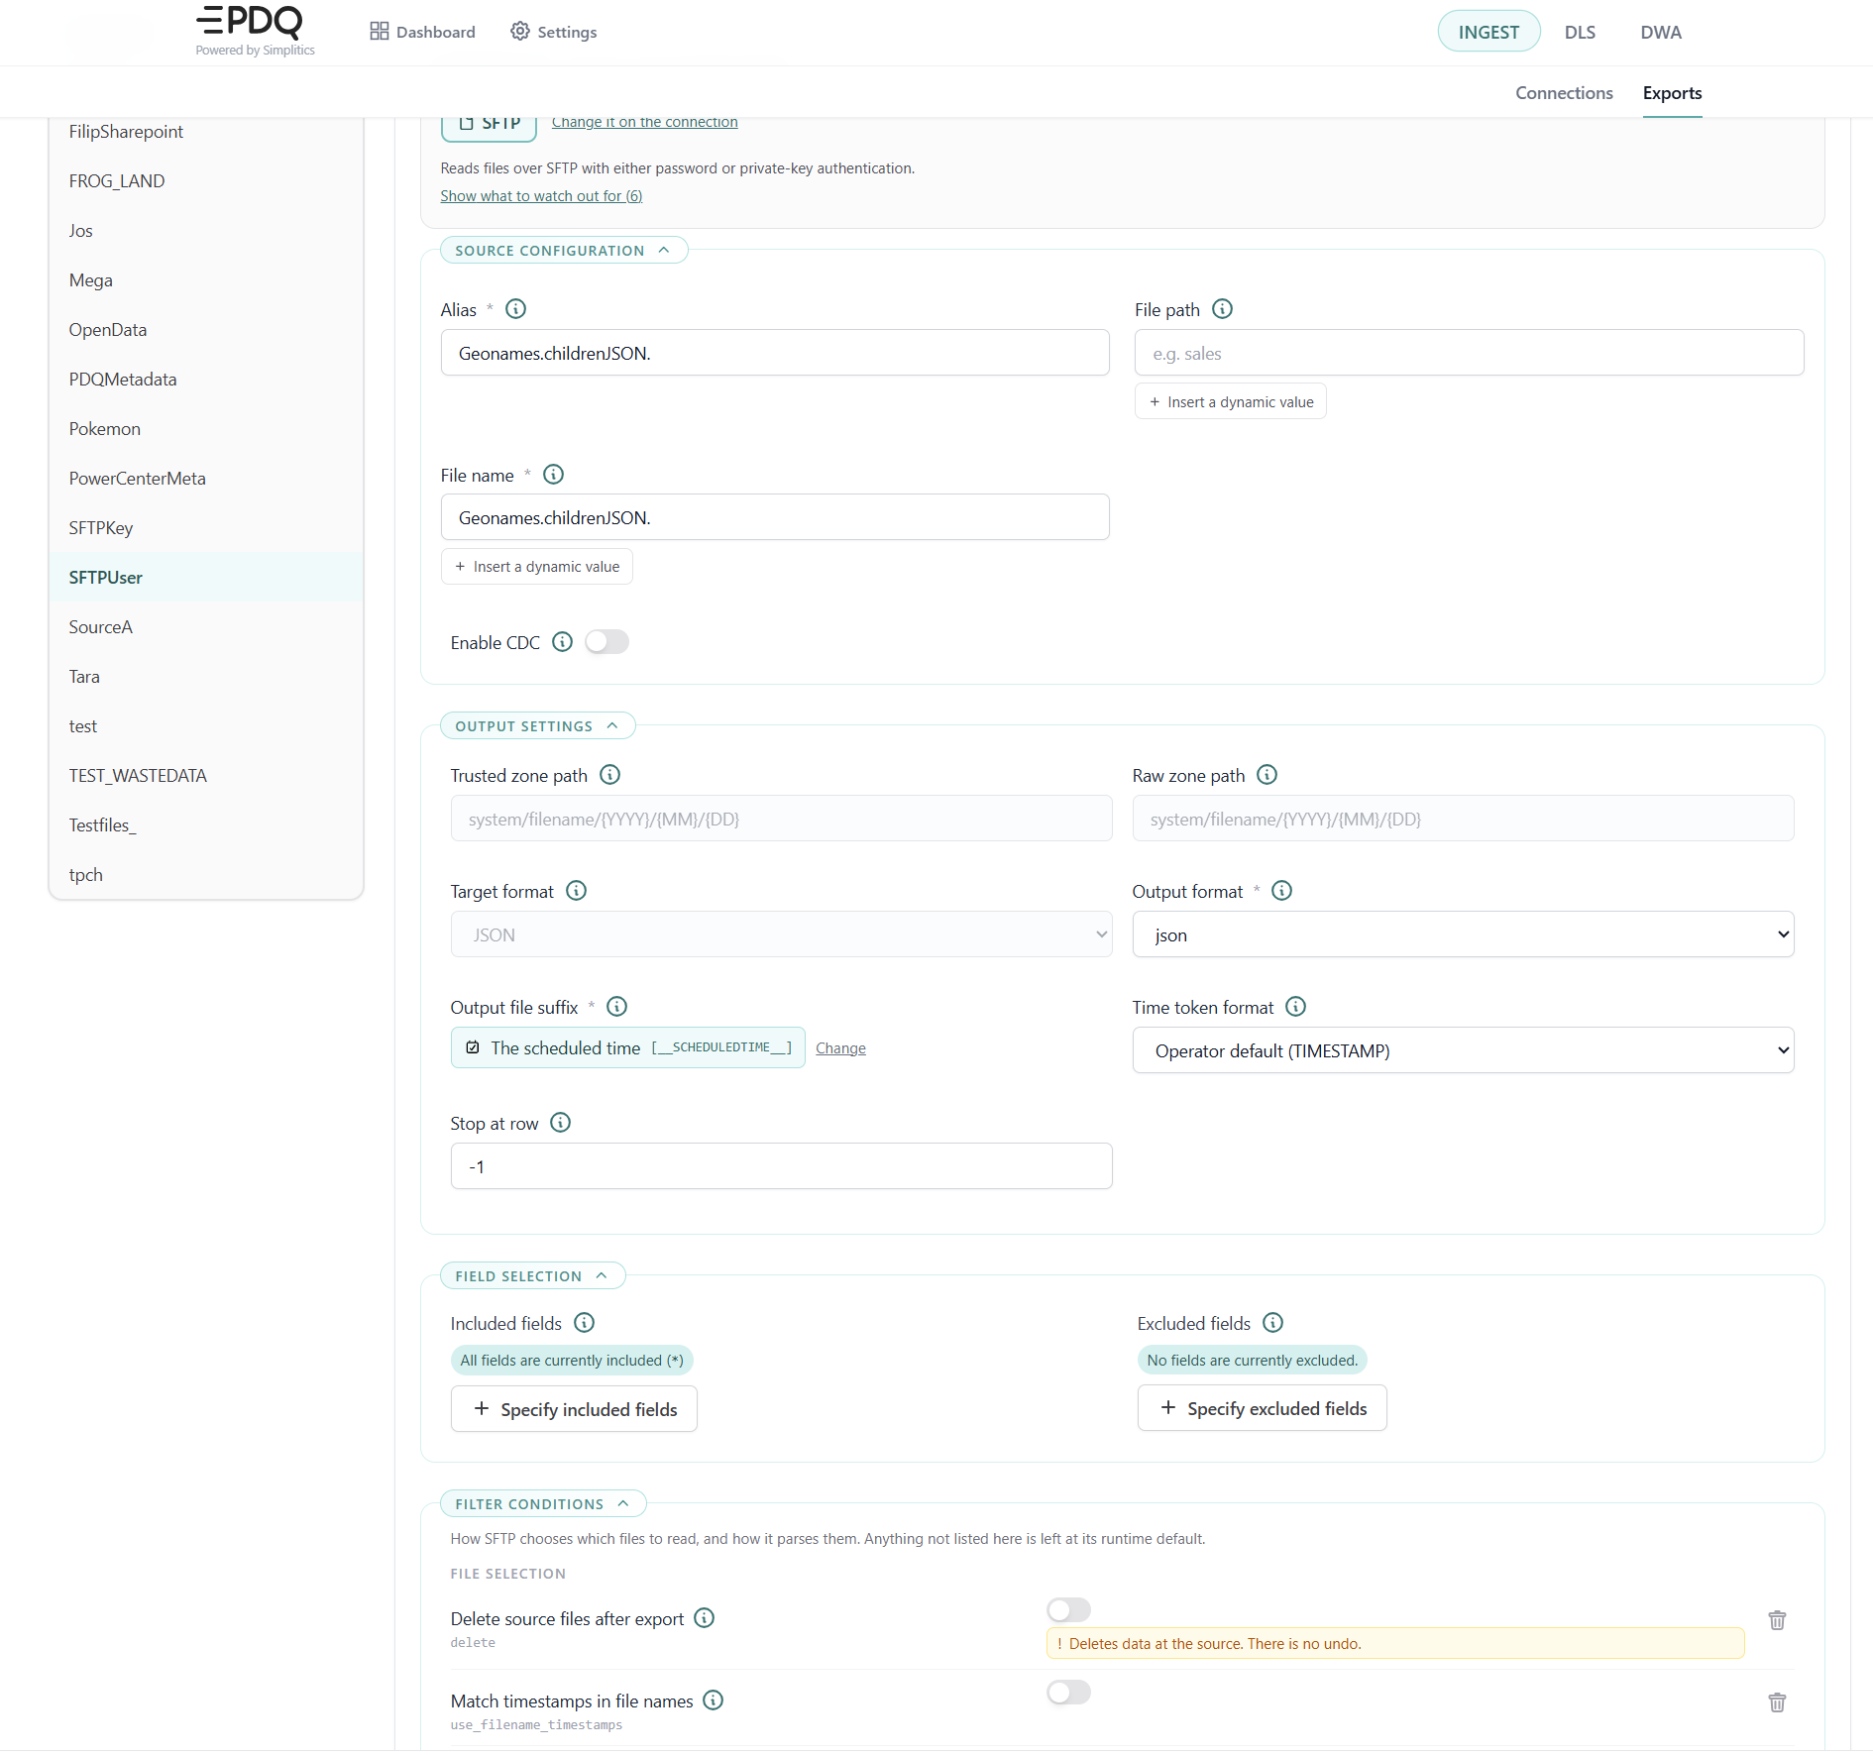Screen dimensions: 1873x1755
Task: Select OpenData in the connection list
Action: [x=206, y=329]
